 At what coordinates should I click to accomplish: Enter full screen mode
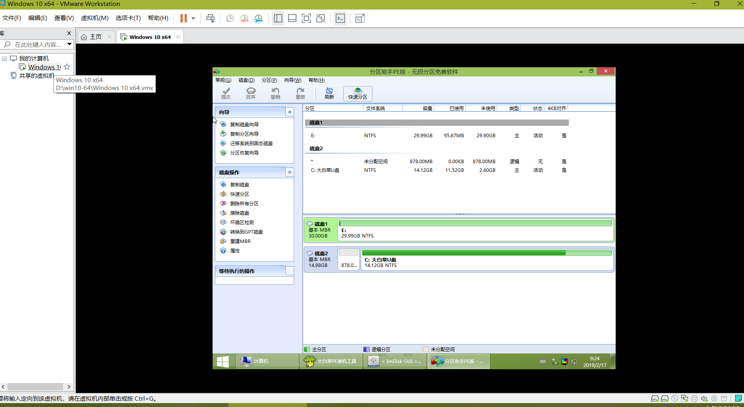tap(306, 18)
